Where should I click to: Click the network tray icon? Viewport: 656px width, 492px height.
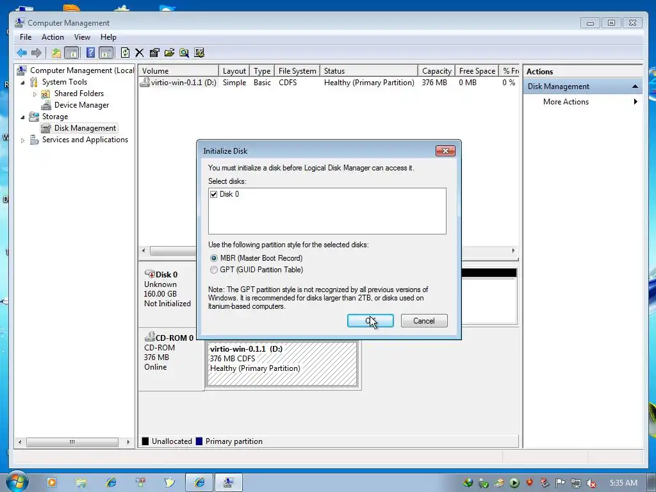coord(576,483)
